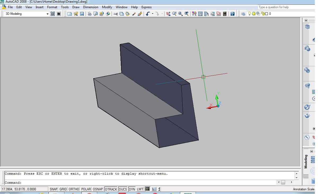The height and width of the screenshot is (194, 318).
Task: Open the 3D Modeling workspace dropdown
Action: tap(47, 14)
